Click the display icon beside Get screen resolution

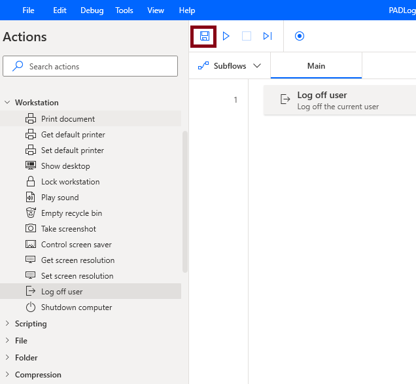click(31, 260)
